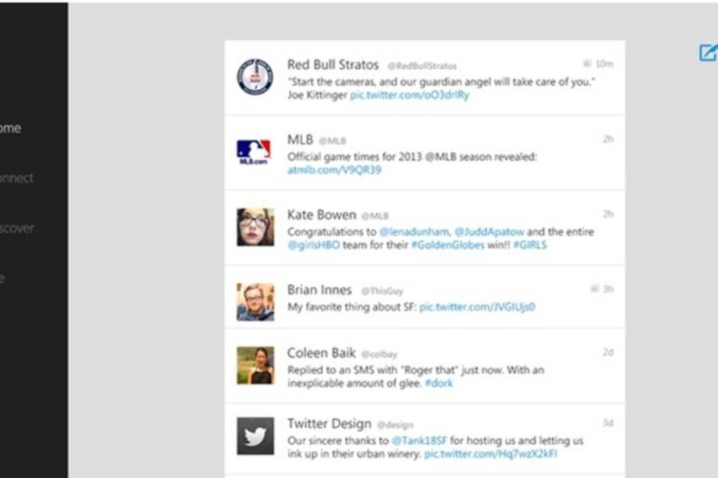This screenshot has width=718, height=478.
Task: Click the @design handle
Action: click(395, 426)
